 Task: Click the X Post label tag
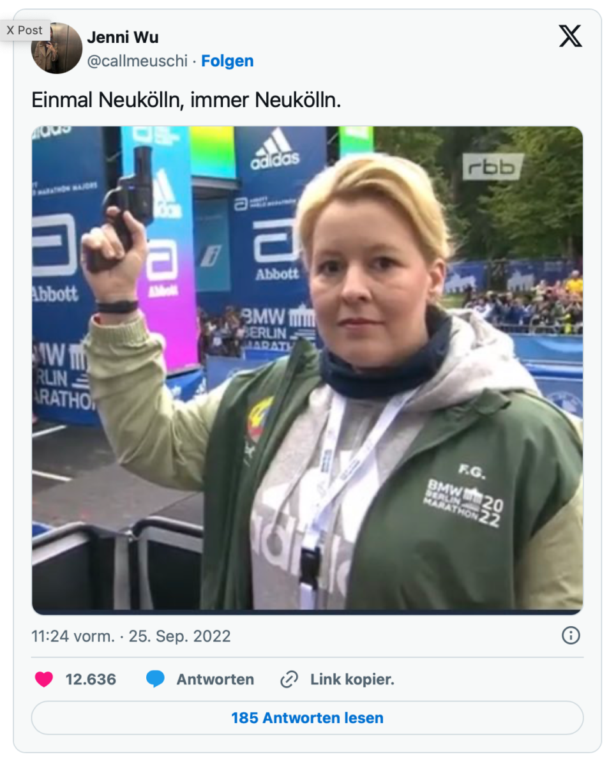coord(25,30)
